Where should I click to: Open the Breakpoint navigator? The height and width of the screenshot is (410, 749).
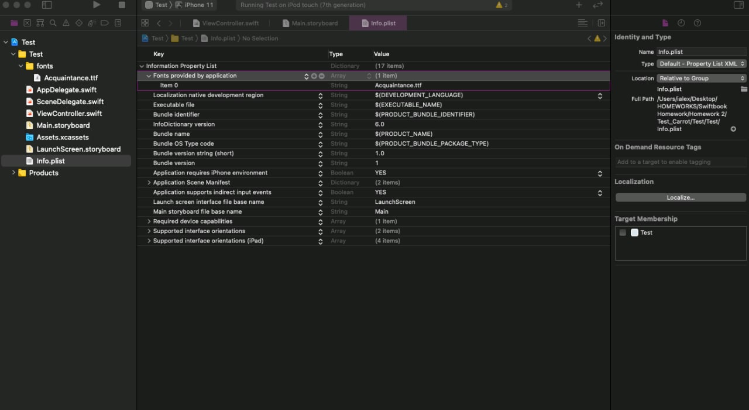click(x=105, y=23)
